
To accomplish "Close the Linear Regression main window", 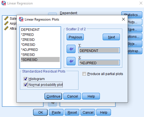I will [x=141, y=3].
